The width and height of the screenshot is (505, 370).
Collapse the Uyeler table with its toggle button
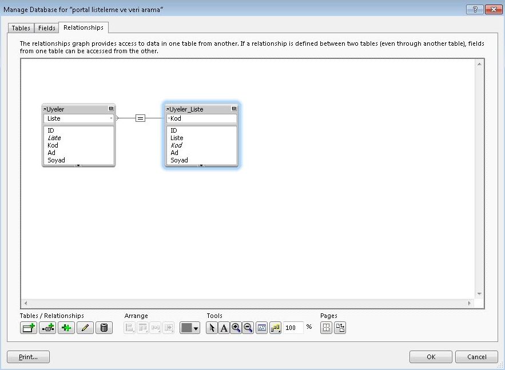111,109
